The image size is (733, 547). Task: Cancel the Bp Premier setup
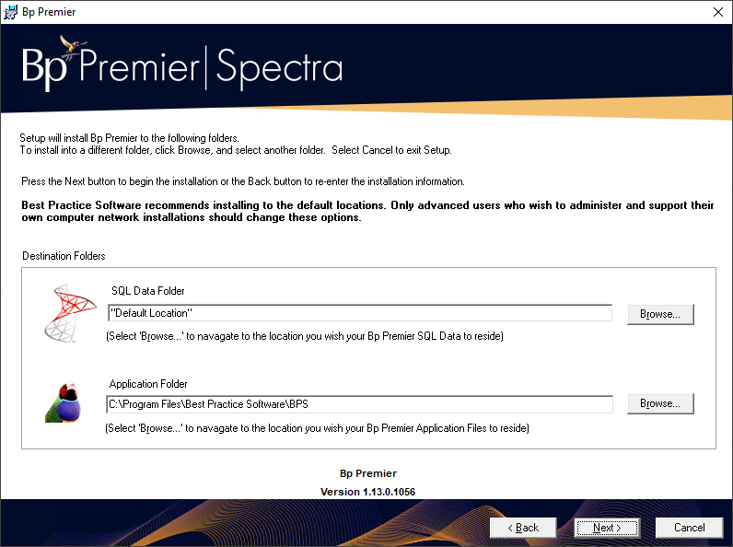point(689,528)
